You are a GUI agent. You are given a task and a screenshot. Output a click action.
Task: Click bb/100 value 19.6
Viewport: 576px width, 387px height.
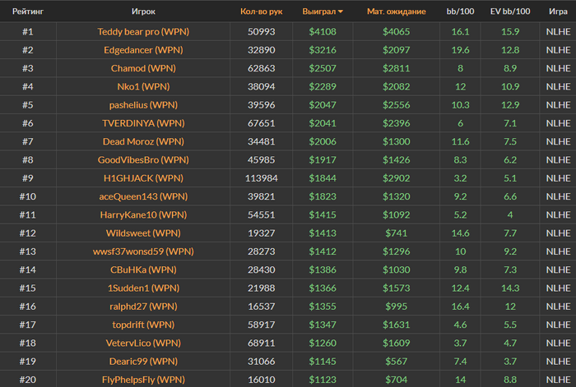pos(460,50)
